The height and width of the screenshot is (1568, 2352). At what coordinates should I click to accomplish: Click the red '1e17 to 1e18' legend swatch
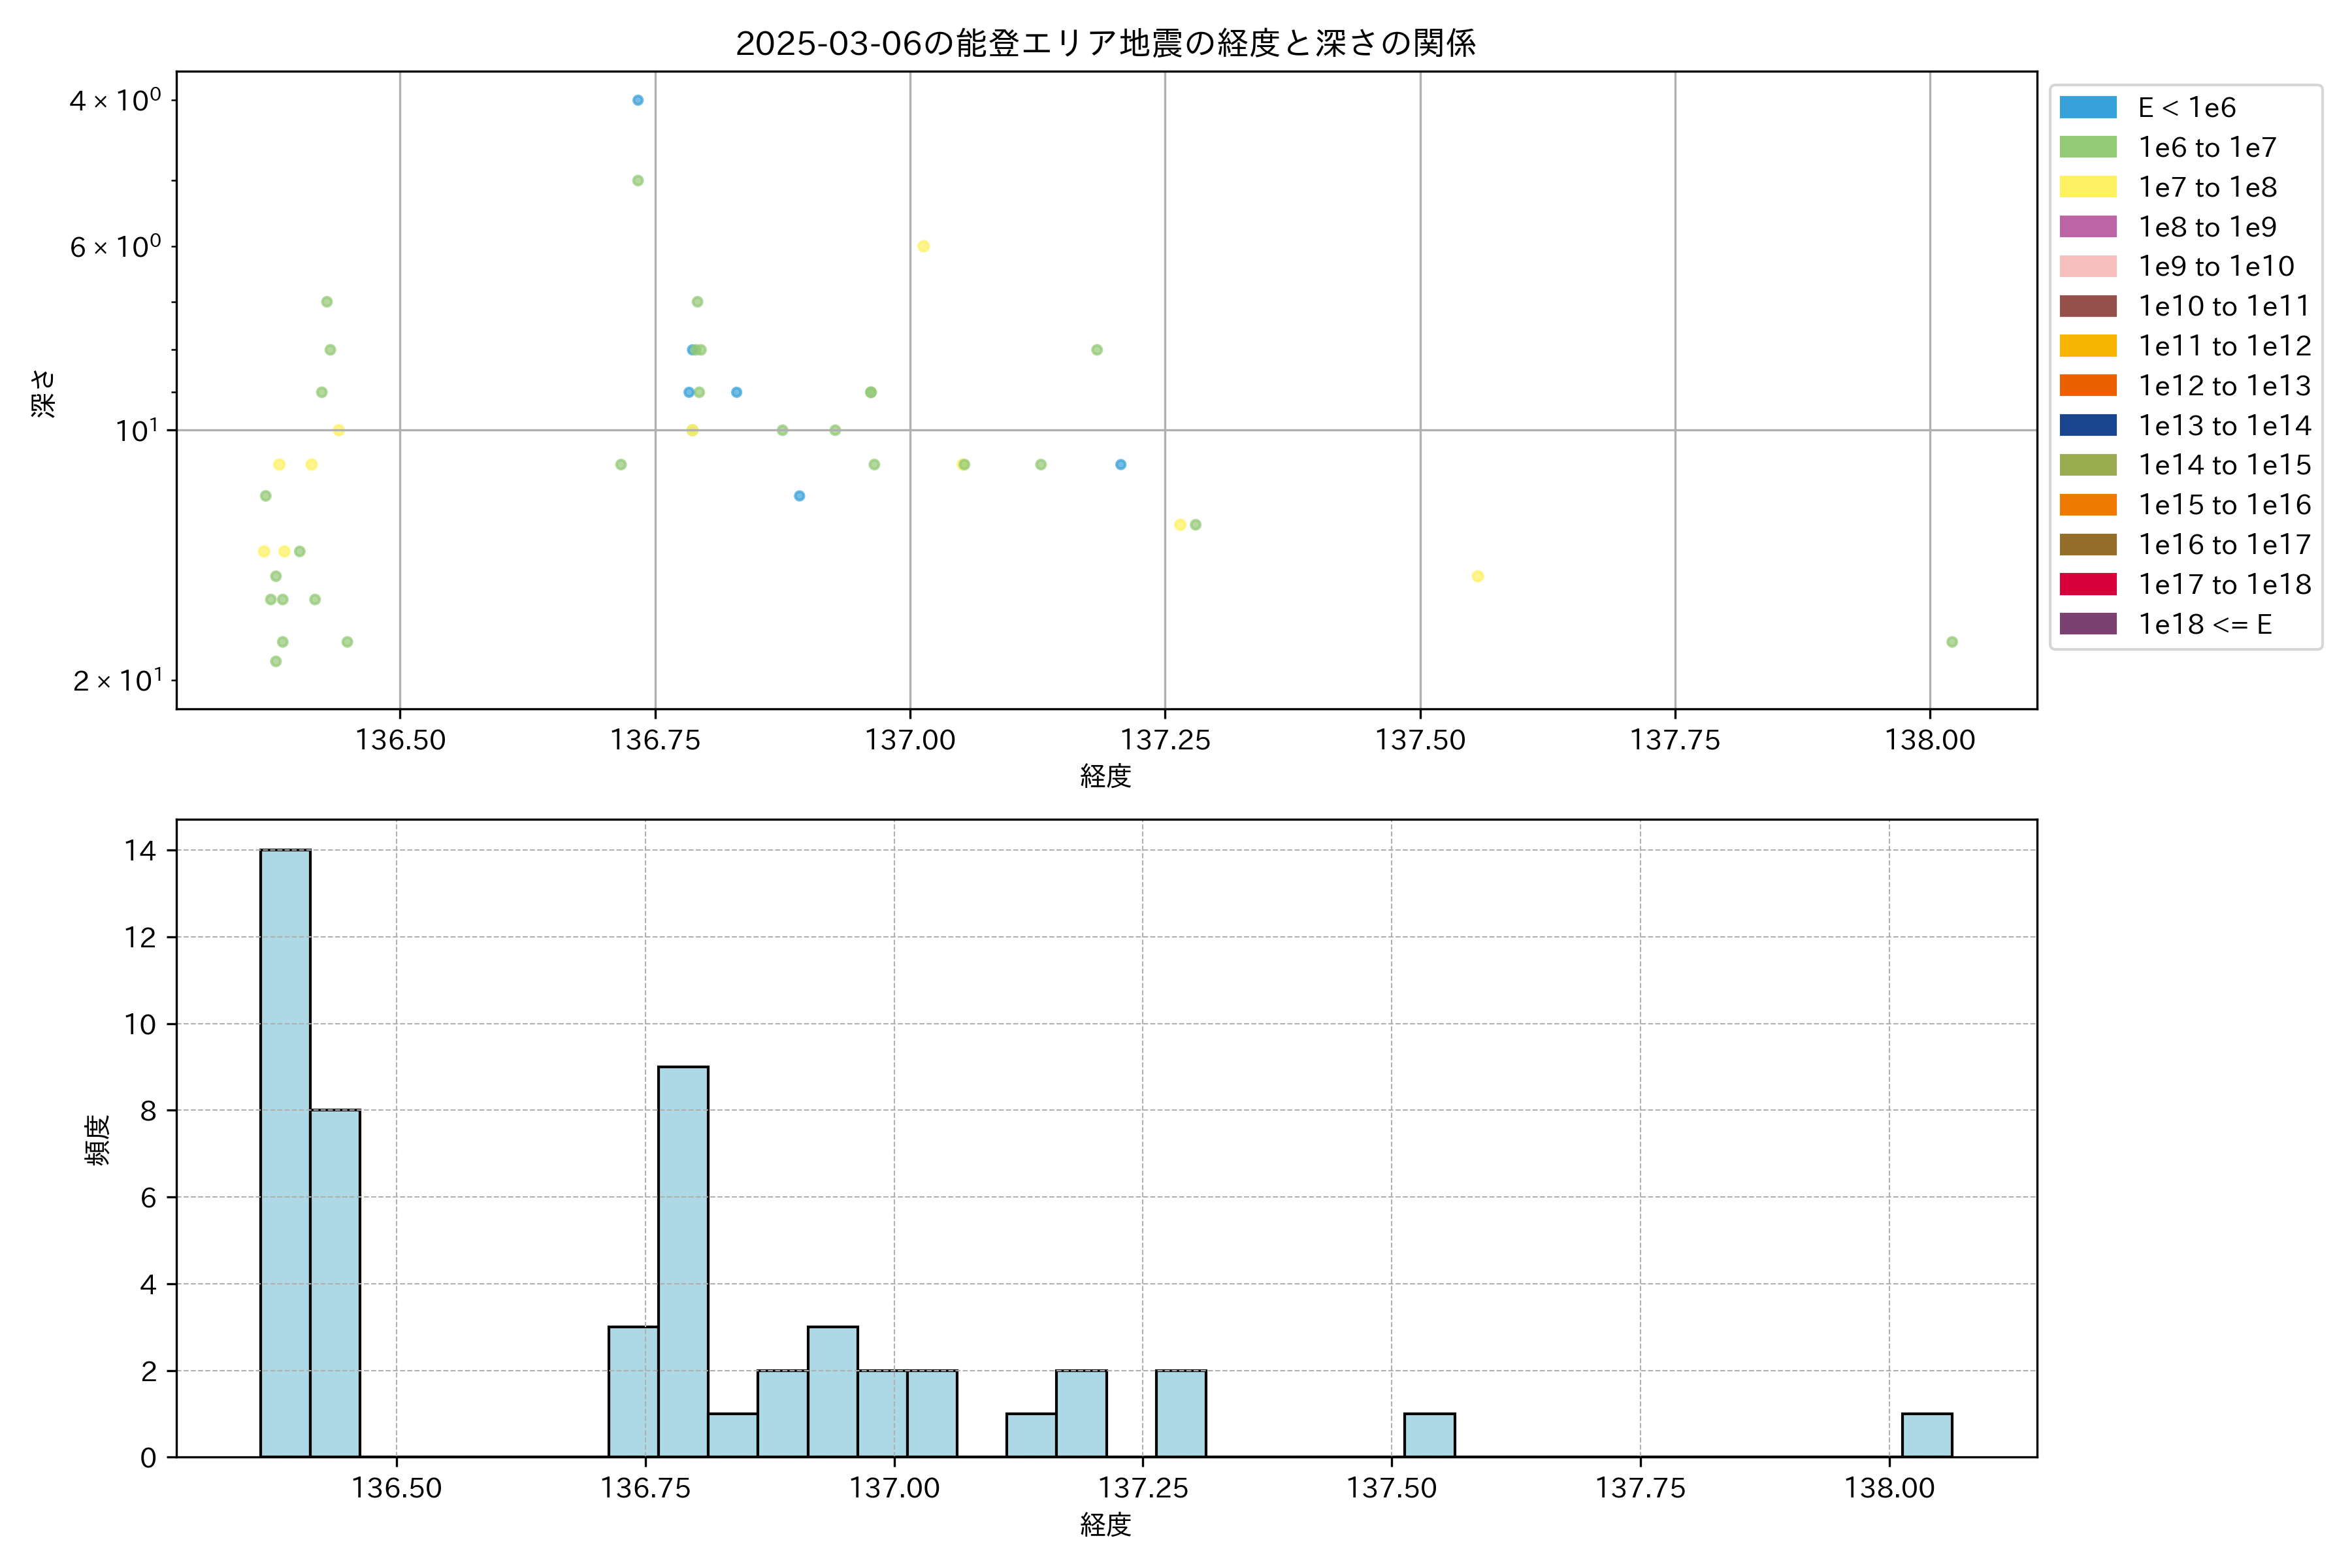pos(2088,585)
